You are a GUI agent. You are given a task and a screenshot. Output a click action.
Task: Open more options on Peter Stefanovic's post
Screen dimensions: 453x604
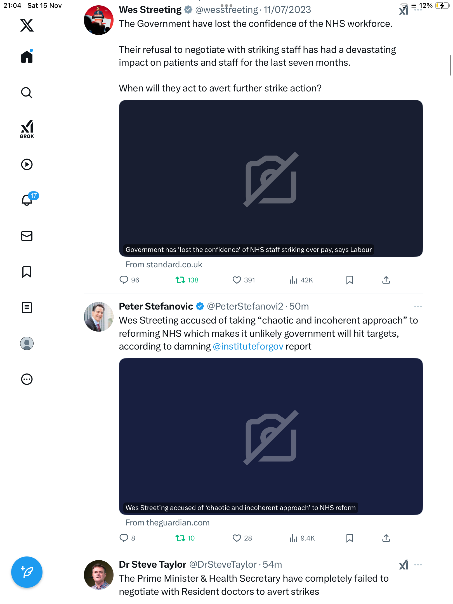pos(418,306)
